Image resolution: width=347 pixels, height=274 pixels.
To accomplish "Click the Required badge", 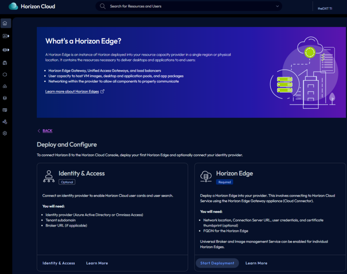I will [225, 182].
